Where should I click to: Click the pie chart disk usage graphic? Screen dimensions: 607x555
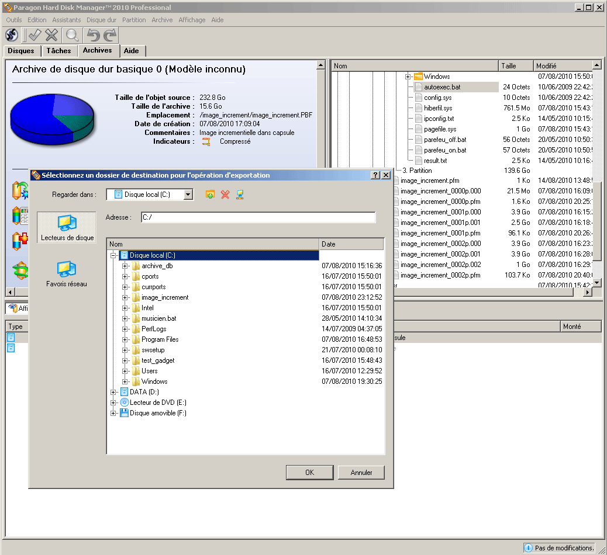pos(52,119)
